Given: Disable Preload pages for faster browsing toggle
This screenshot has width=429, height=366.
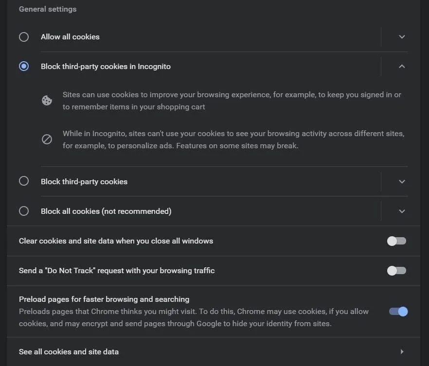Looking at the screenshot, I should pyautogui.click(x=398, y=312).
